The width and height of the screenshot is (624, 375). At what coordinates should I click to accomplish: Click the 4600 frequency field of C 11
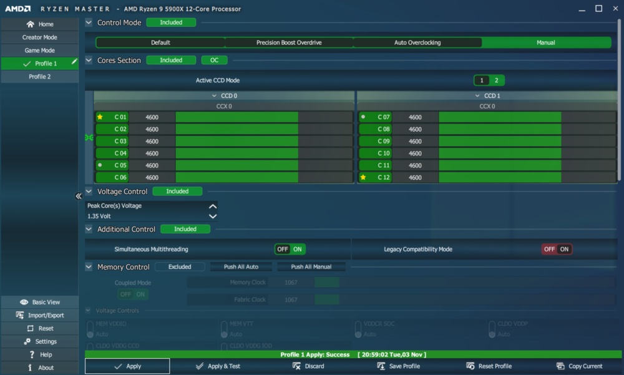click(415, 165)
